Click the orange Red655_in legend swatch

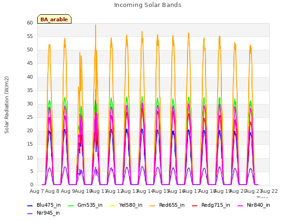point(153,205)
